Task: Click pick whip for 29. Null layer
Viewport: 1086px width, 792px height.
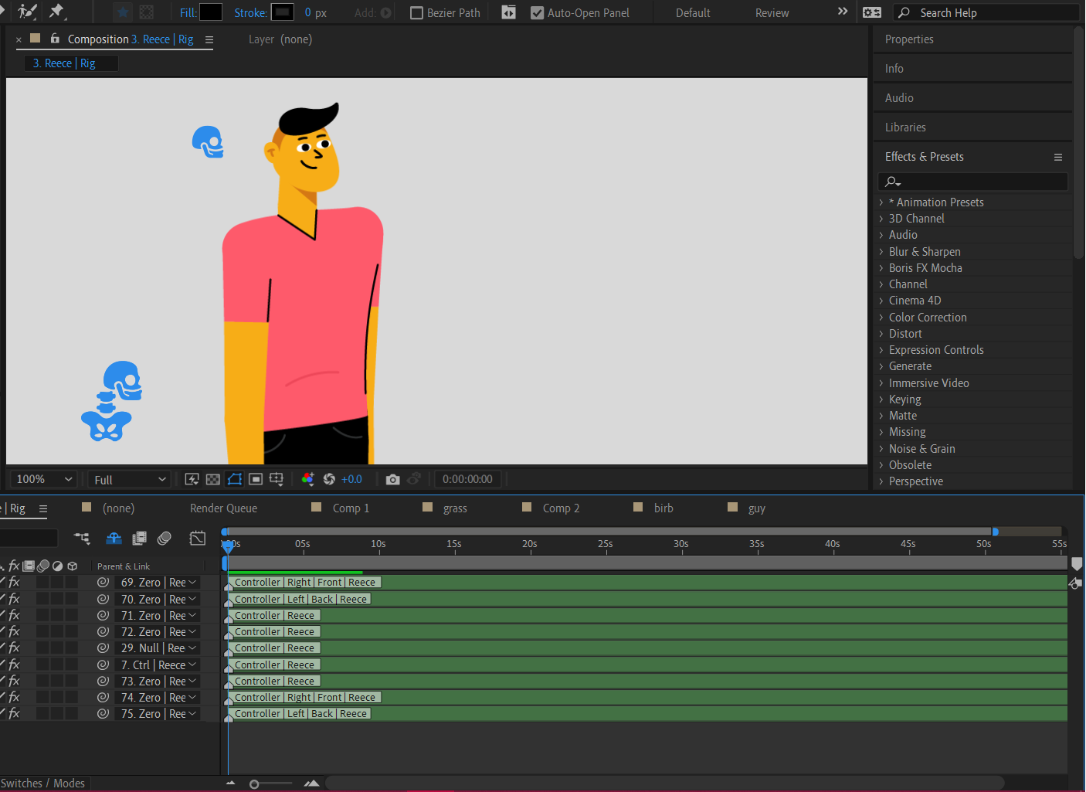Action: pyautogui.click(x=103, y=648)
